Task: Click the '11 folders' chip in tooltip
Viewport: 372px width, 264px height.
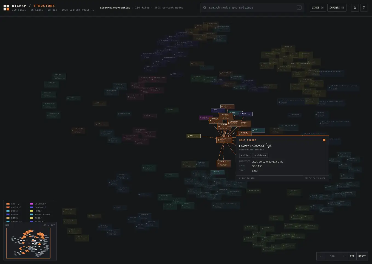Action: [x=260, y=156]
